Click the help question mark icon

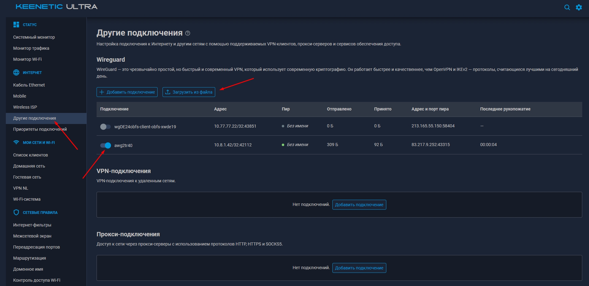(x=188, y=33)
